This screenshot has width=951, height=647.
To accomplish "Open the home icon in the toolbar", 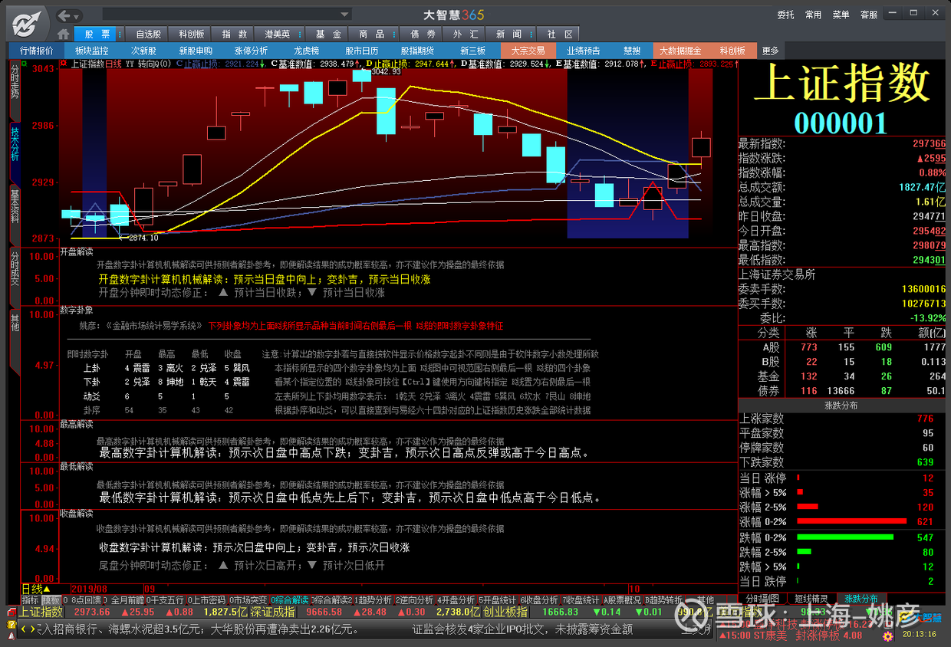I will pyautogui.click(x=64, y=34).
